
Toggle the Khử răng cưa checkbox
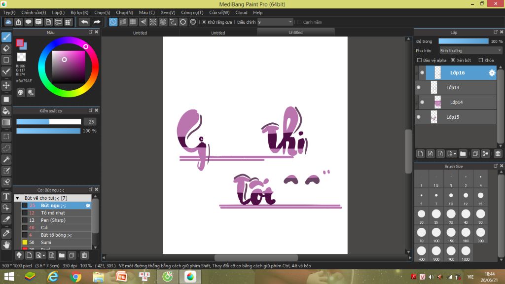[x=204, y=22]
